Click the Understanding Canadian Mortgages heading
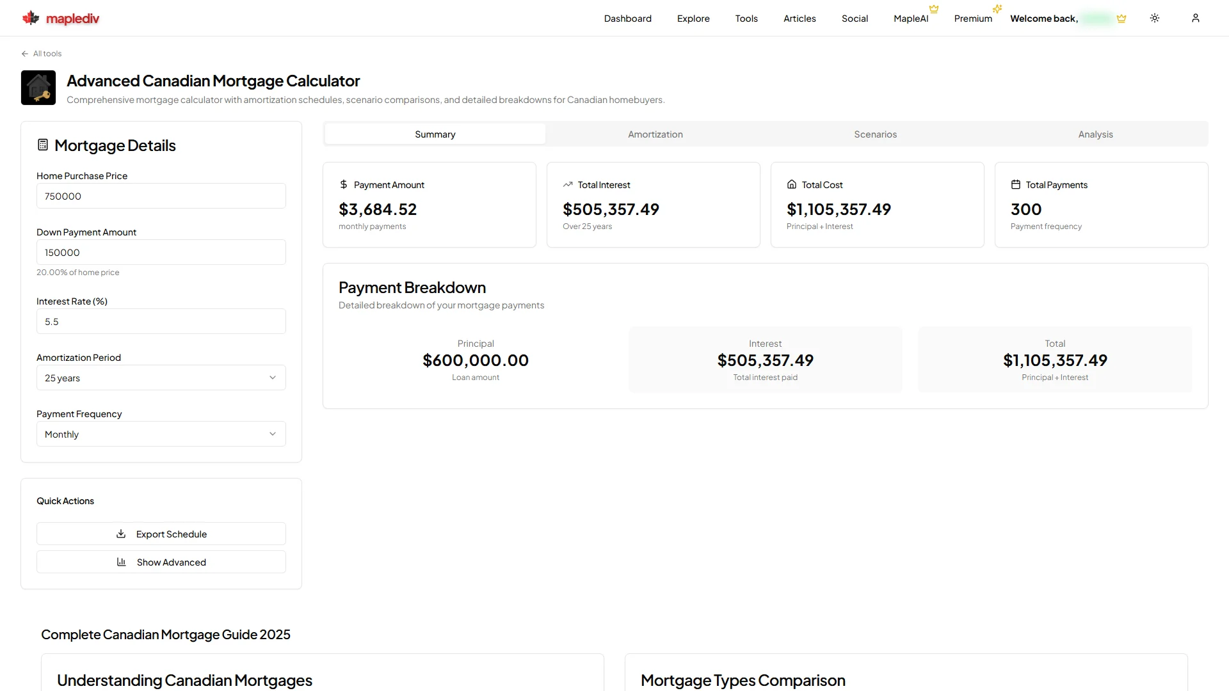The image size is (1229, 691). [x=184, y=680]
